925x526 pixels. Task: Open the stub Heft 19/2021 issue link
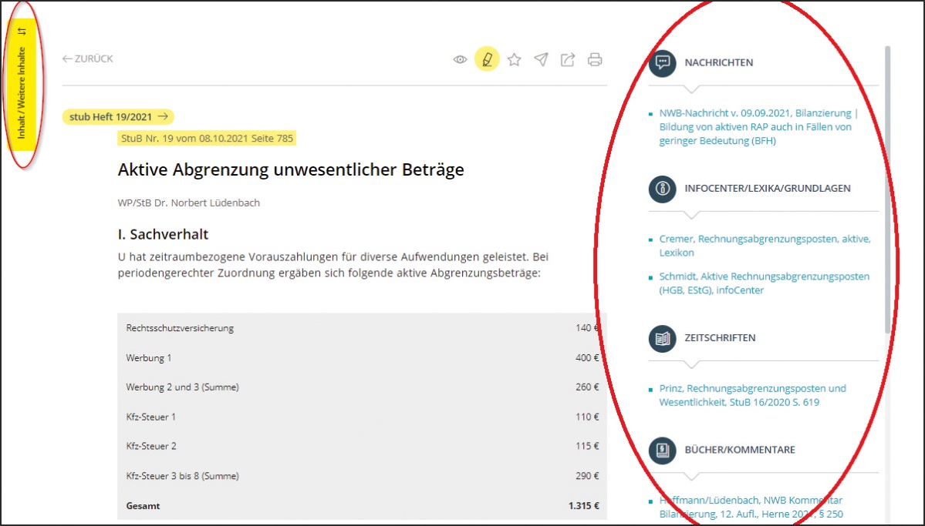point(118,116)
